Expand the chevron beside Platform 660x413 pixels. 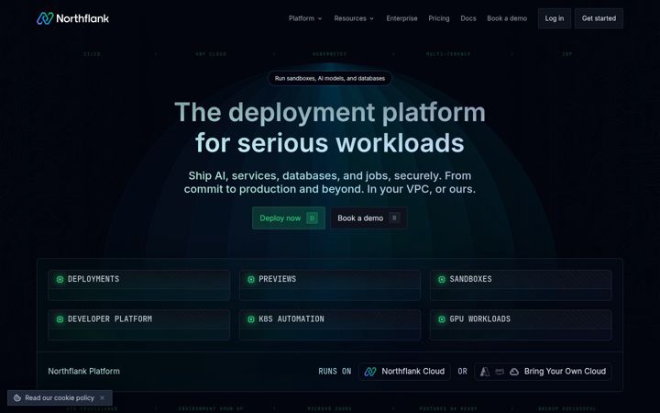point(320,18)
